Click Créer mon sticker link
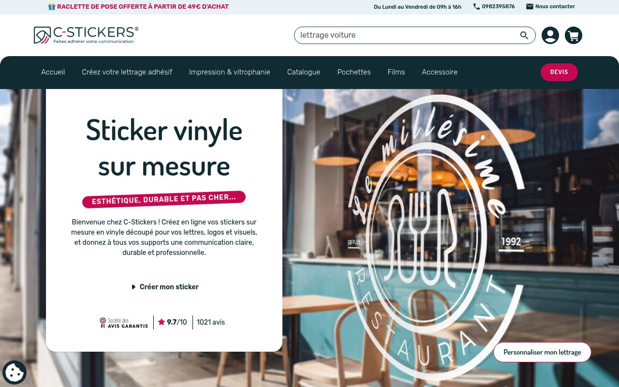 164,287
